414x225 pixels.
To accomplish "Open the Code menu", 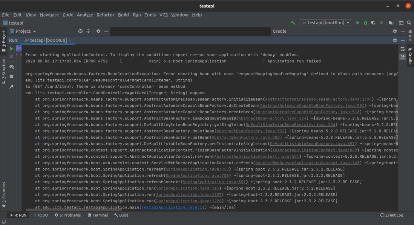I will pyautogui.click(x=68, y=15).
